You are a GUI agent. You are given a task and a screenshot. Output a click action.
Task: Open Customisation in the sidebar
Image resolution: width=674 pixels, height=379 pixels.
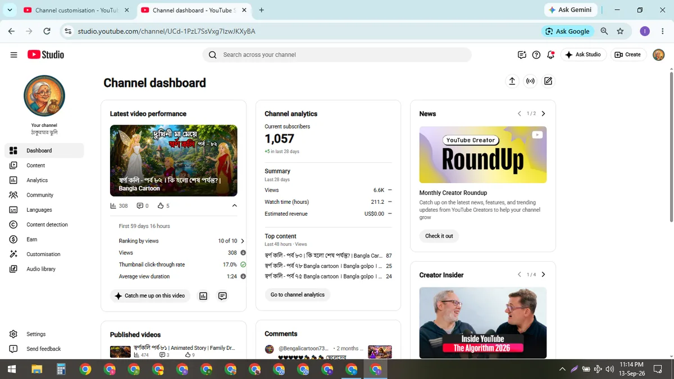(44, 254)
